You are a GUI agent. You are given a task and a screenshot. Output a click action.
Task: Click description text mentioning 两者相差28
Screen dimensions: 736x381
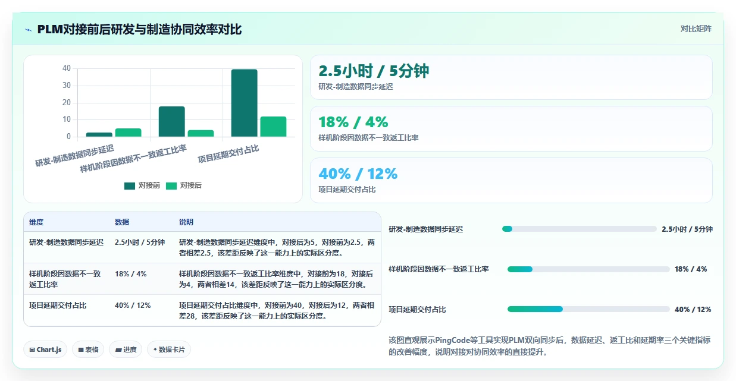coord(277,310)
